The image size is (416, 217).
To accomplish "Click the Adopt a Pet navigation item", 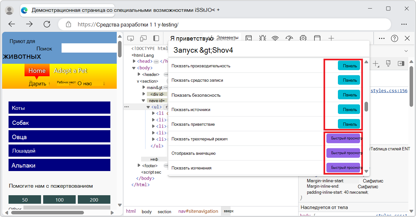I will [70, 71].
